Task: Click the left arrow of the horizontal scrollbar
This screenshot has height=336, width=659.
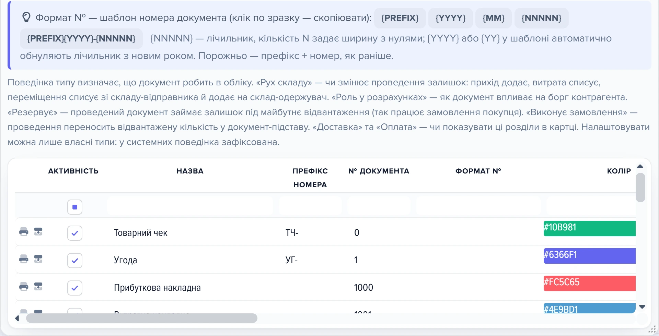Action: click(17, 319)
